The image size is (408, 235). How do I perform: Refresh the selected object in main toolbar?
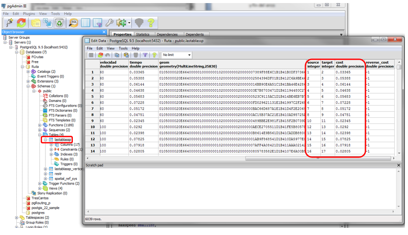(x=21, y=22)
